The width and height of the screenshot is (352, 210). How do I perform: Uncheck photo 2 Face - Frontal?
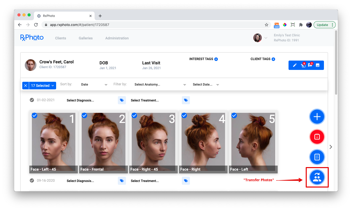[84, 115]
